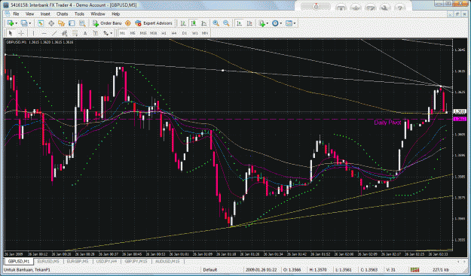Open the File menu
The image size is (471, 276).
coord(16,14)
